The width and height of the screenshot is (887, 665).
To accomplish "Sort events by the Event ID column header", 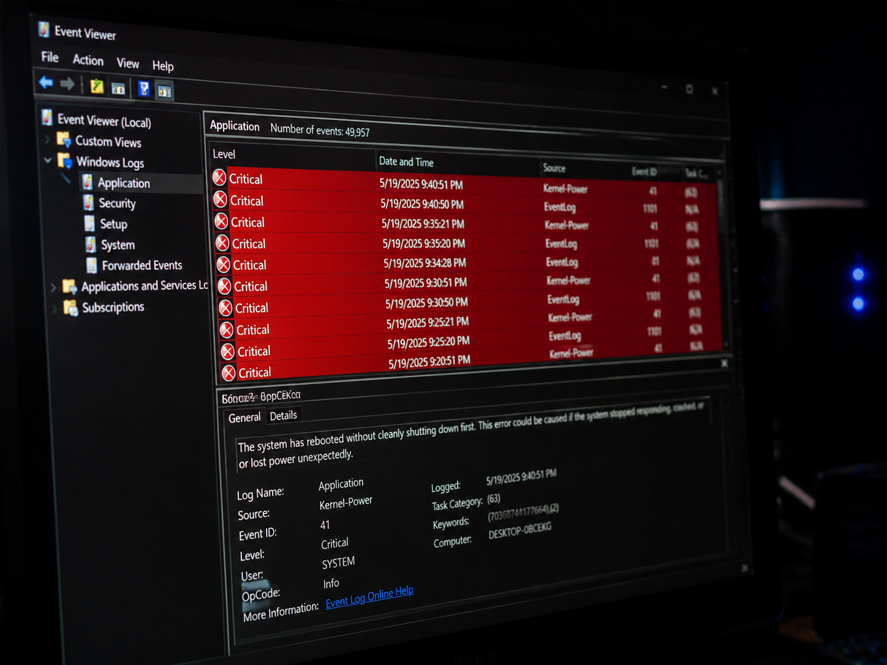I will [x=644, y=171].
